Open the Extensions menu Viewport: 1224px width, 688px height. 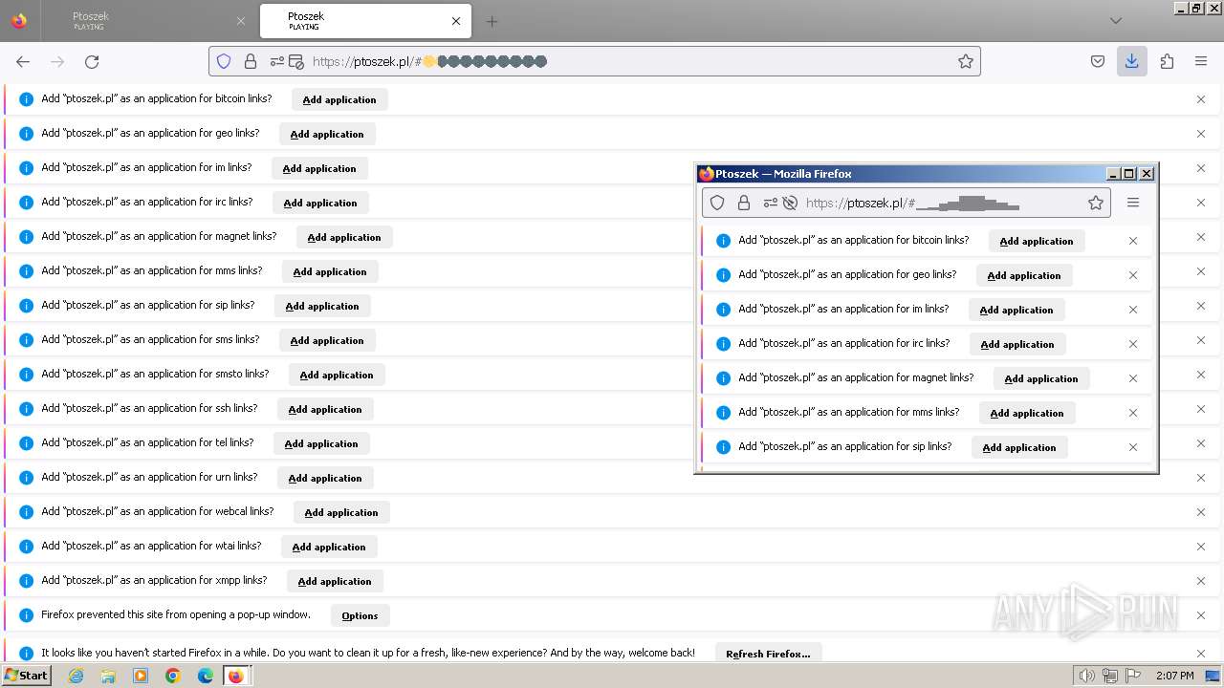[1167, 61]
